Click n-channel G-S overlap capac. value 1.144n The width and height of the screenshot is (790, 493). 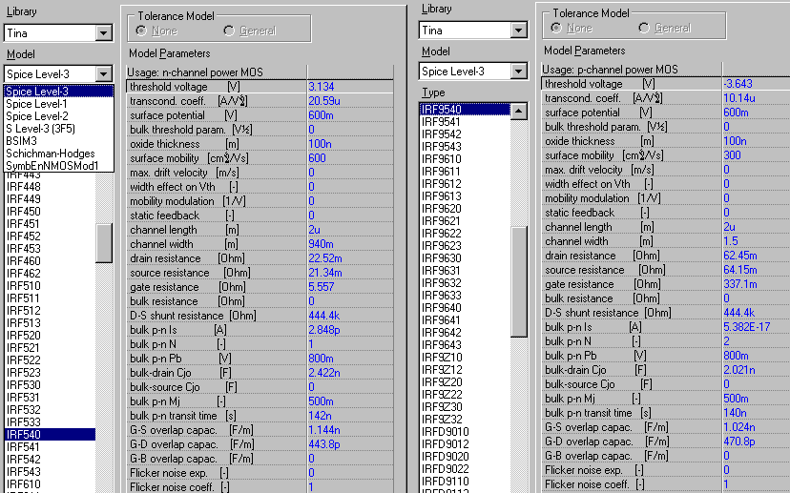324,430
